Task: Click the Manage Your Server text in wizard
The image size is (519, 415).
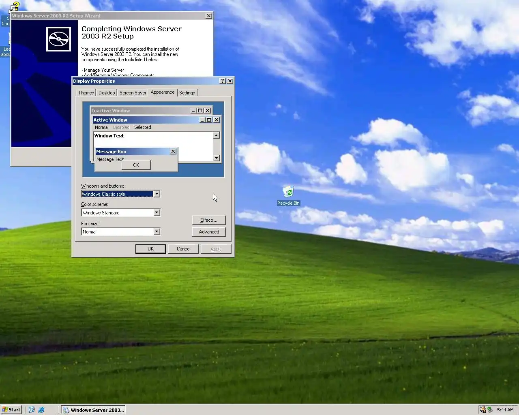Action: 104,70
